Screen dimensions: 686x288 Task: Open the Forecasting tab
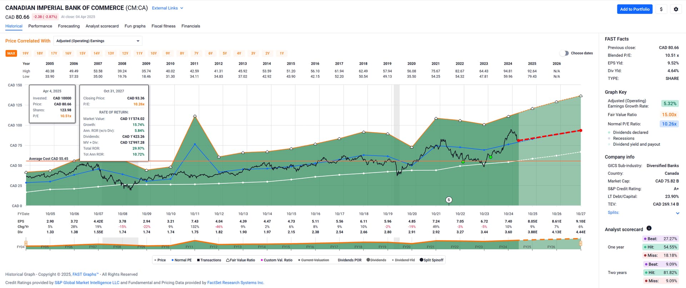pos(69,26)
